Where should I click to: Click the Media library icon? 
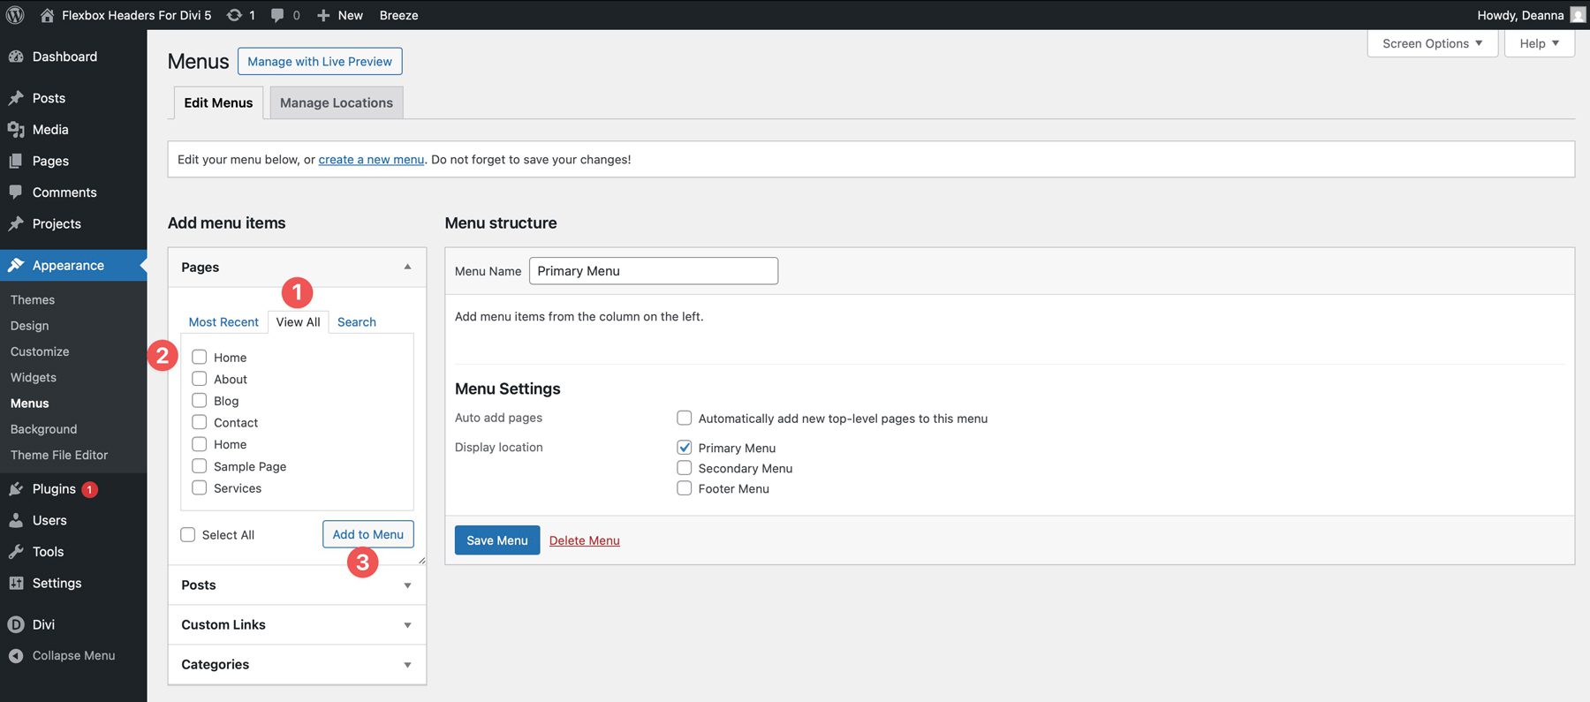(x=16, y=130)
